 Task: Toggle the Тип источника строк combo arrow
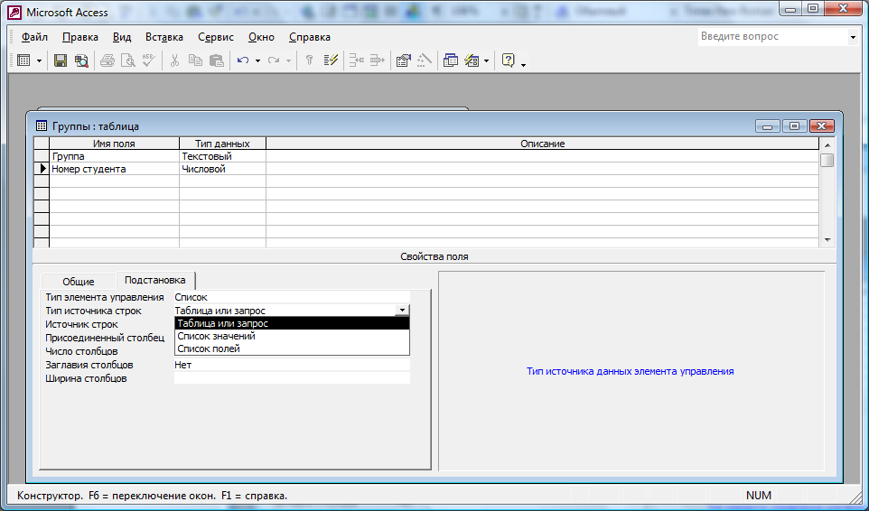tap(402, 311)
